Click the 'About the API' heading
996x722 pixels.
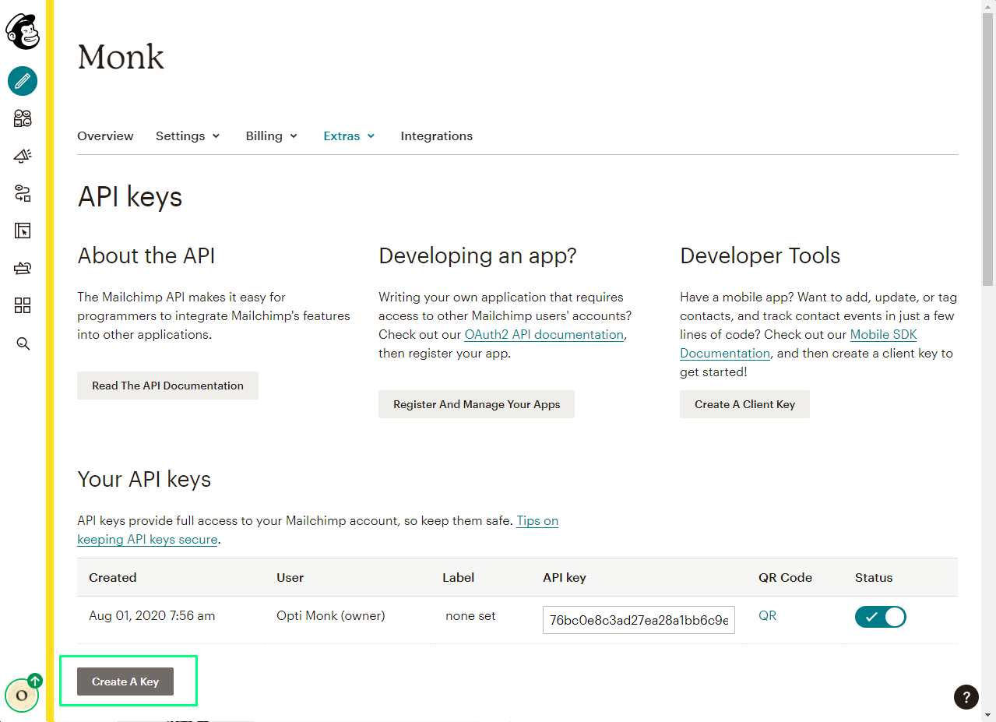[146, 255]
